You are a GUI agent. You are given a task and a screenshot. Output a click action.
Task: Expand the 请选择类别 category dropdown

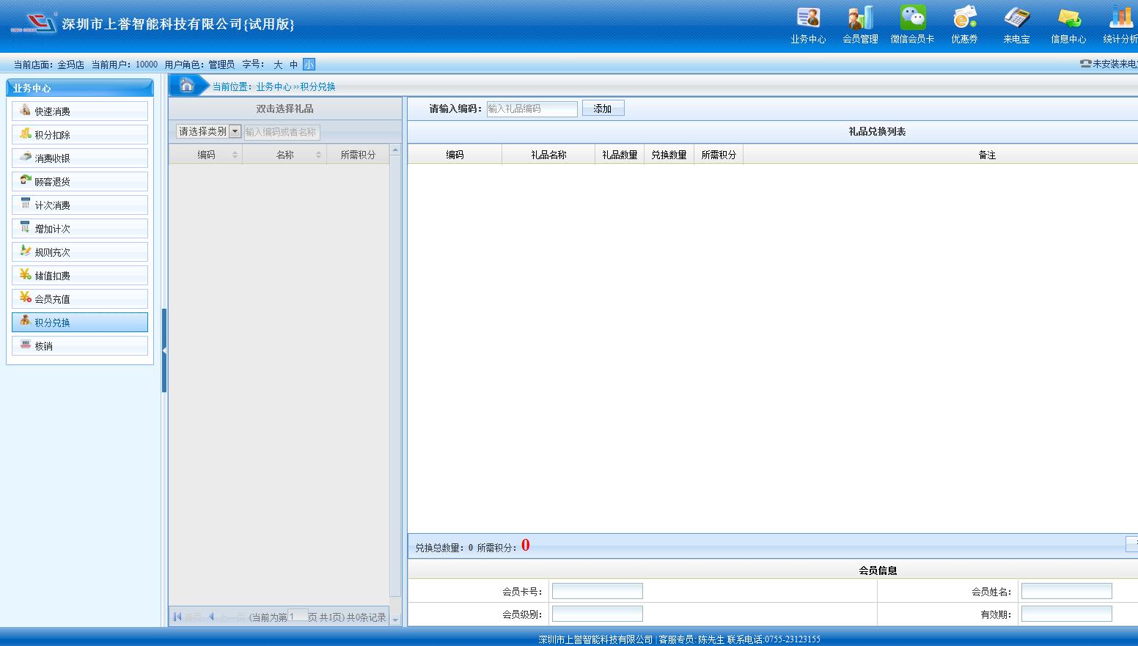point(235,131)
